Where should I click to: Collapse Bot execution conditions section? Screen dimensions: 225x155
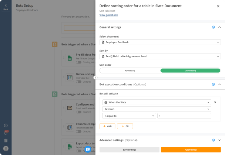(x=219, y=84)
